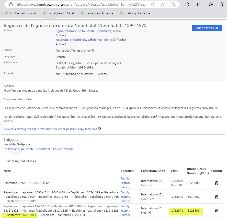
Task: Click the 'Comprend des index.' note
Action: [18, 99]
